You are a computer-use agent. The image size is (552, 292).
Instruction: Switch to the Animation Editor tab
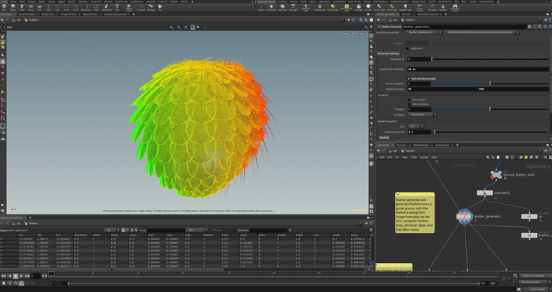pos(27,14)
